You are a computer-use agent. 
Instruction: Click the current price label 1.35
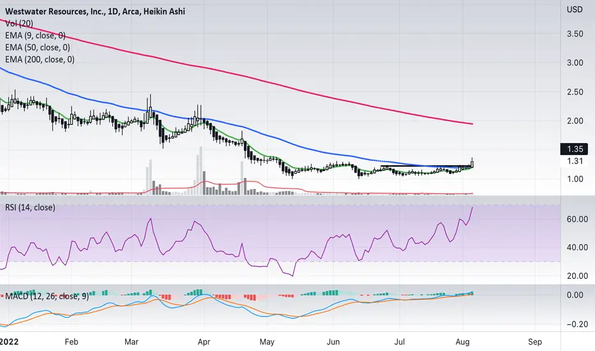coord(574,149)
